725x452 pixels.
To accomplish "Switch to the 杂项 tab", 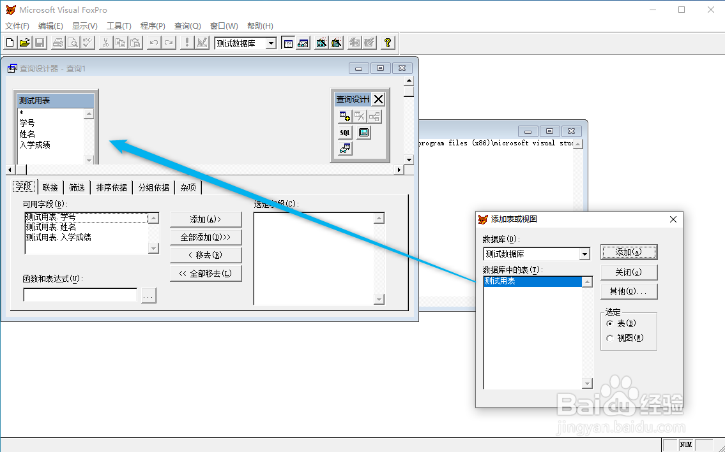I will coord(188,187).
